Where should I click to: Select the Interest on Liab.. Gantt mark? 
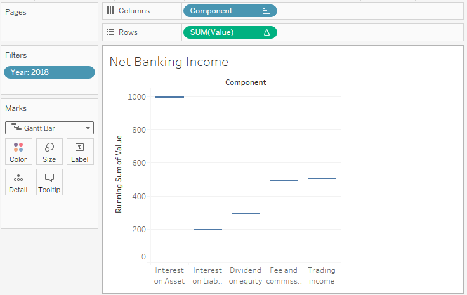[x=208, y=230]
